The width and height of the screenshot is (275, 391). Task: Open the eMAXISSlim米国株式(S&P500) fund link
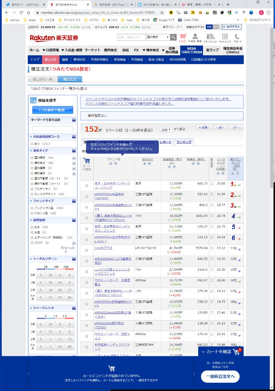pos(109,196)
